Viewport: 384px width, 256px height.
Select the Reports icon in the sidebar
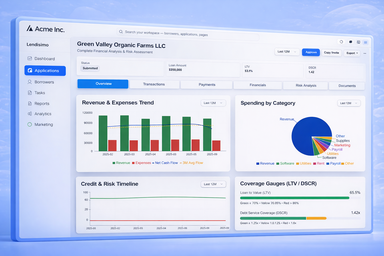(x=29, y=103)
